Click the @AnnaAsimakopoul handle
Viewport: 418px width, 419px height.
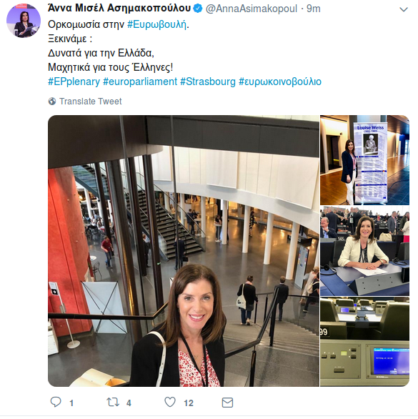point(251,9)
